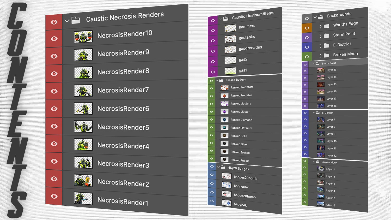This screenshot has width=391, height=220.
Task: Select the Layer 16 thumbnail
Action: tap(321, 92)
